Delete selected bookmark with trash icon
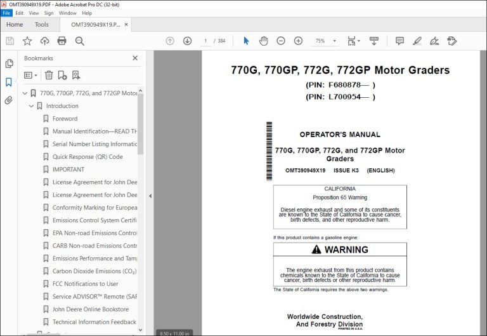This screenshot has width=487, height=336. (x=49, y=75)
